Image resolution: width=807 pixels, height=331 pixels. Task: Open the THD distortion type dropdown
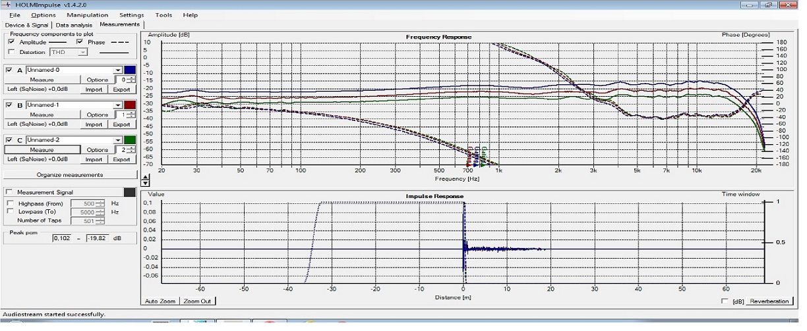click(x=82, y=52)
